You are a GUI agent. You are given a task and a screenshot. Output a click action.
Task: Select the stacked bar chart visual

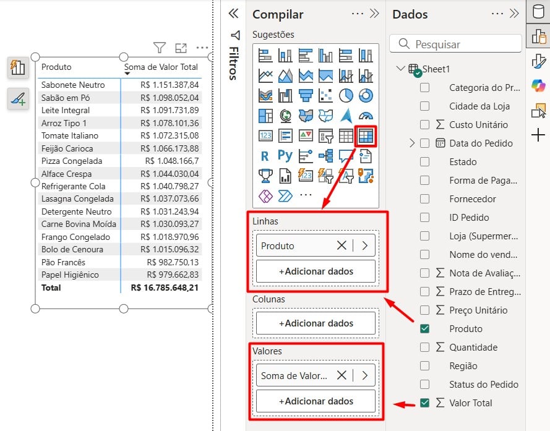[265, 56]
